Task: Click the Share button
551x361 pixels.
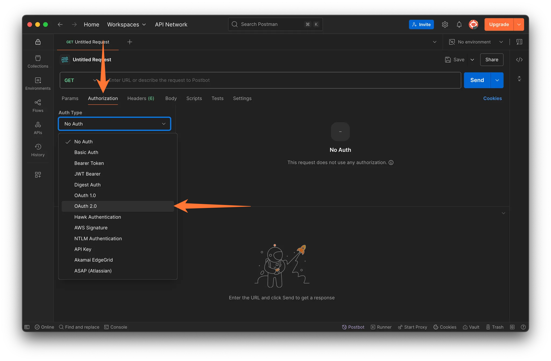Action: [492, 60]
